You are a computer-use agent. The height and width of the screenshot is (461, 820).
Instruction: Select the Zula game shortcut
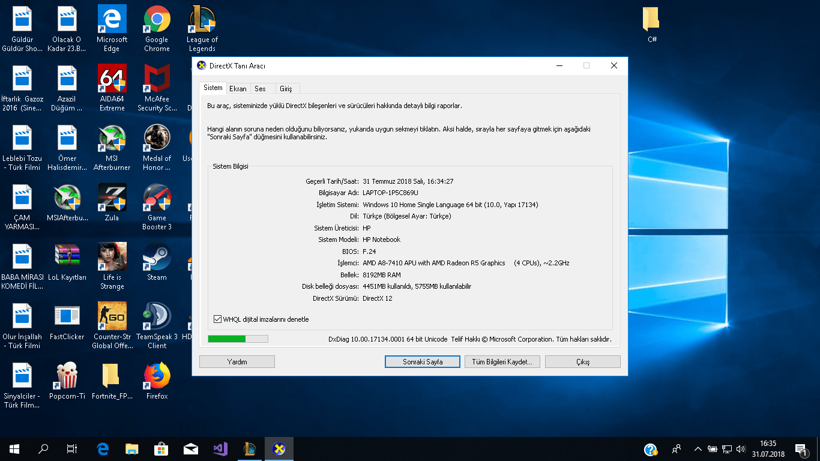tap(112, 202)
